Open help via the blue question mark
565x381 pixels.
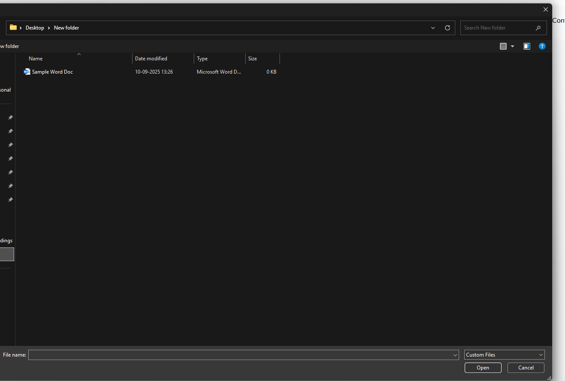point(542,46)
